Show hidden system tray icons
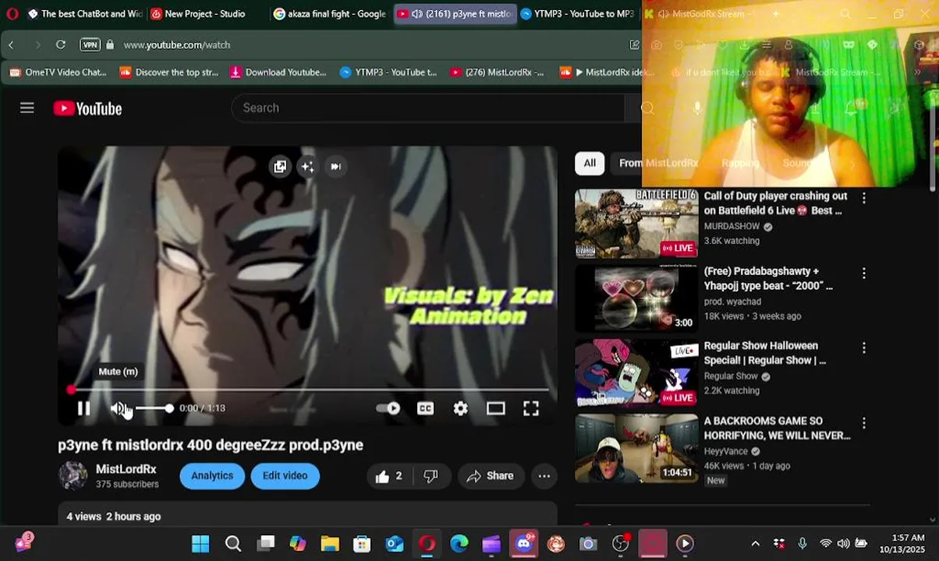The image size is (939, 561). 755,544
